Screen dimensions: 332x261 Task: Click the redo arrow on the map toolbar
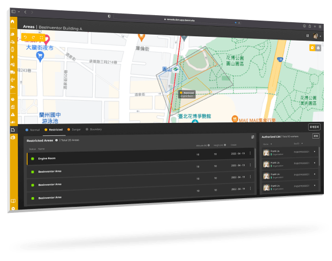[33, 38]
